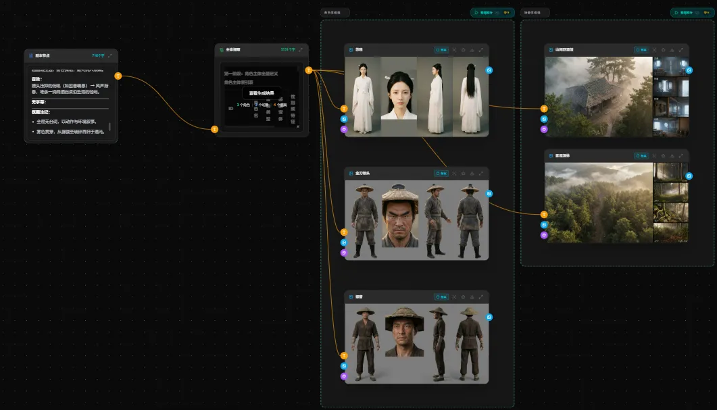Click the teal button in the white-robed woman node header

(x=441, y=50)
